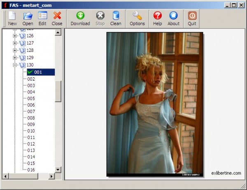The image size is (247, 190).
Task: Select image 004 in the tree
Action: point(31,92)
